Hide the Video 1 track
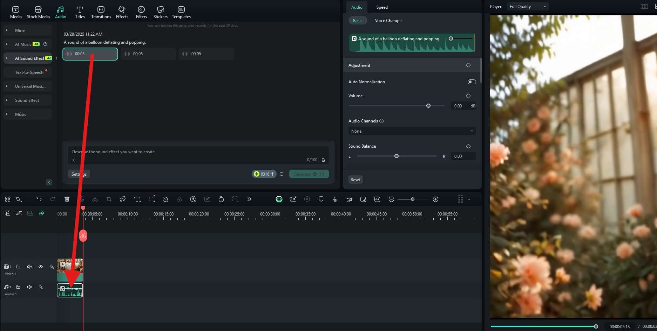 41,267
